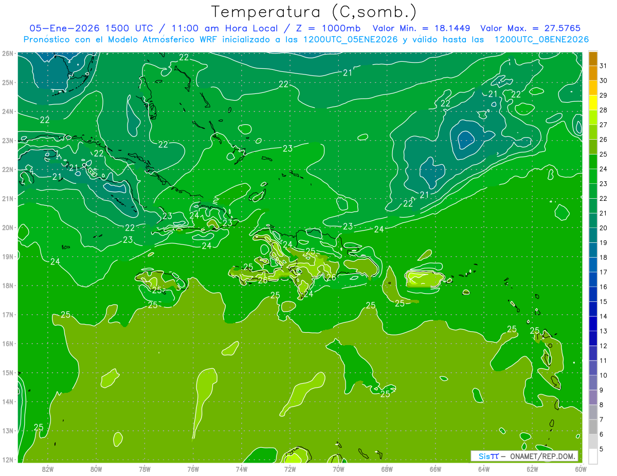Screen dimensions: 617x476
Task: Click the '21N' latitude axis label
Action: coord(8,198)
